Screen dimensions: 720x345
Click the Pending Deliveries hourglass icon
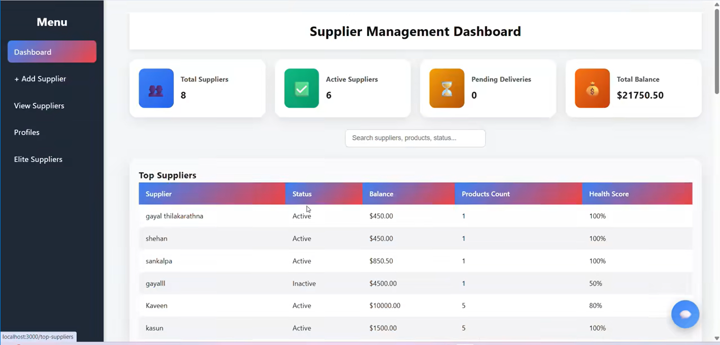click(447, 89)
